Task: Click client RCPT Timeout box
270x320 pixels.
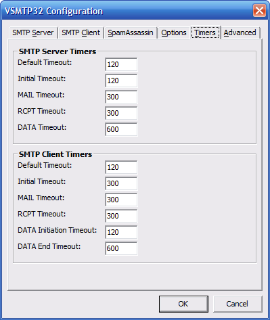Action: [121, 216]
